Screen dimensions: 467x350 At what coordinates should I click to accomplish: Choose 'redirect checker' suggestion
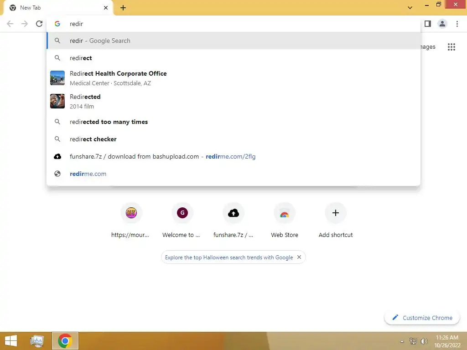pos(233,139)
